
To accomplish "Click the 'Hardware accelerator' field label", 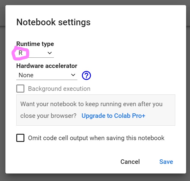I will (x=47, y=66).
